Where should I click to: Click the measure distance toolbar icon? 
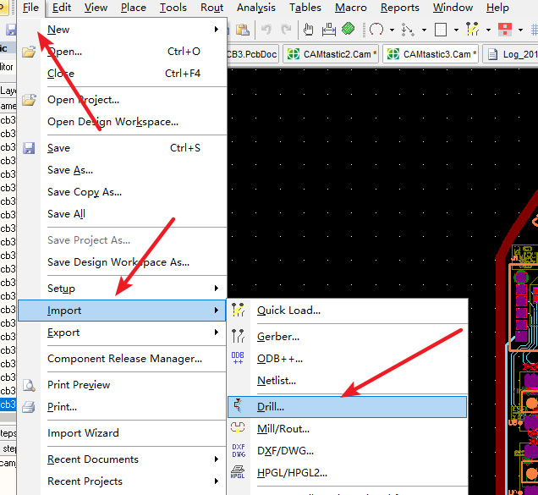(329, 30)
